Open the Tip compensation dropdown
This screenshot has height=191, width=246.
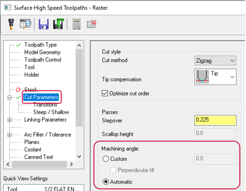[215, 77]
